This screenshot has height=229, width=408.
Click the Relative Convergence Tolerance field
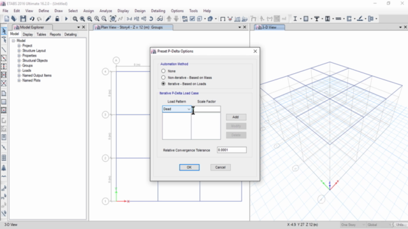tap(231, 150)
